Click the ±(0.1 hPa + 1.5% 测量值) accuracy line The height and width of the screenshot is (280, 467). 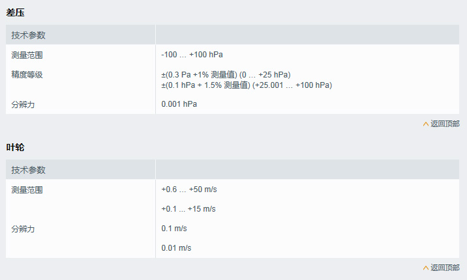click(x=247, y=85)
